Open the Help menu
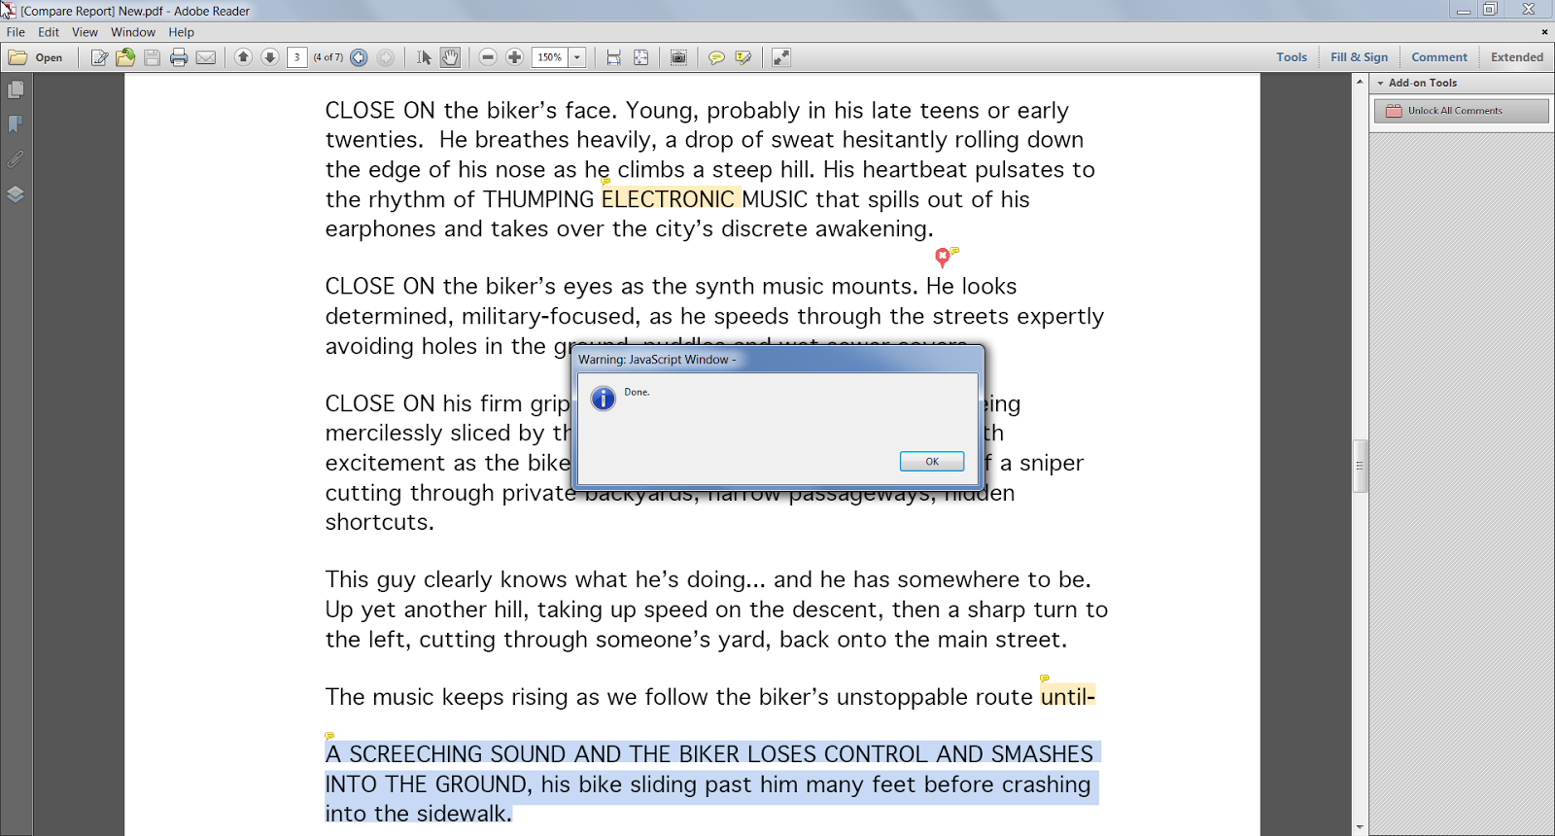Screen dimensions: 1555x836 coord(181,32)
